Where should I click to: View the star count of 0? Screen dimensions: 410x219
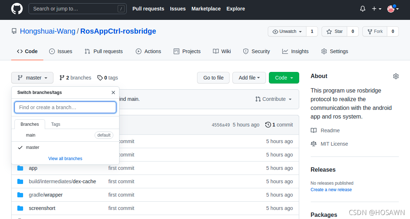coord(353,31)
